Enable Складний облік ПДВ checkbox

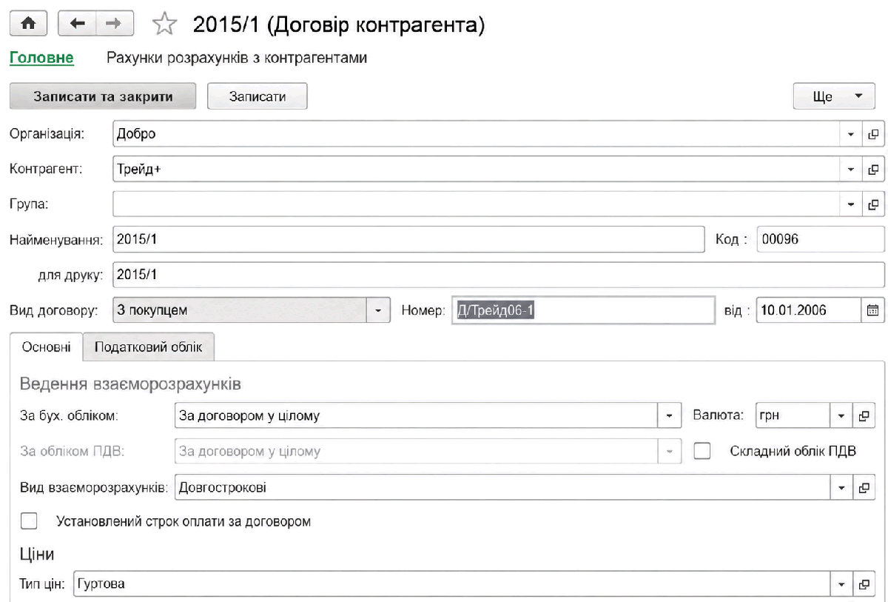point(702,451)
